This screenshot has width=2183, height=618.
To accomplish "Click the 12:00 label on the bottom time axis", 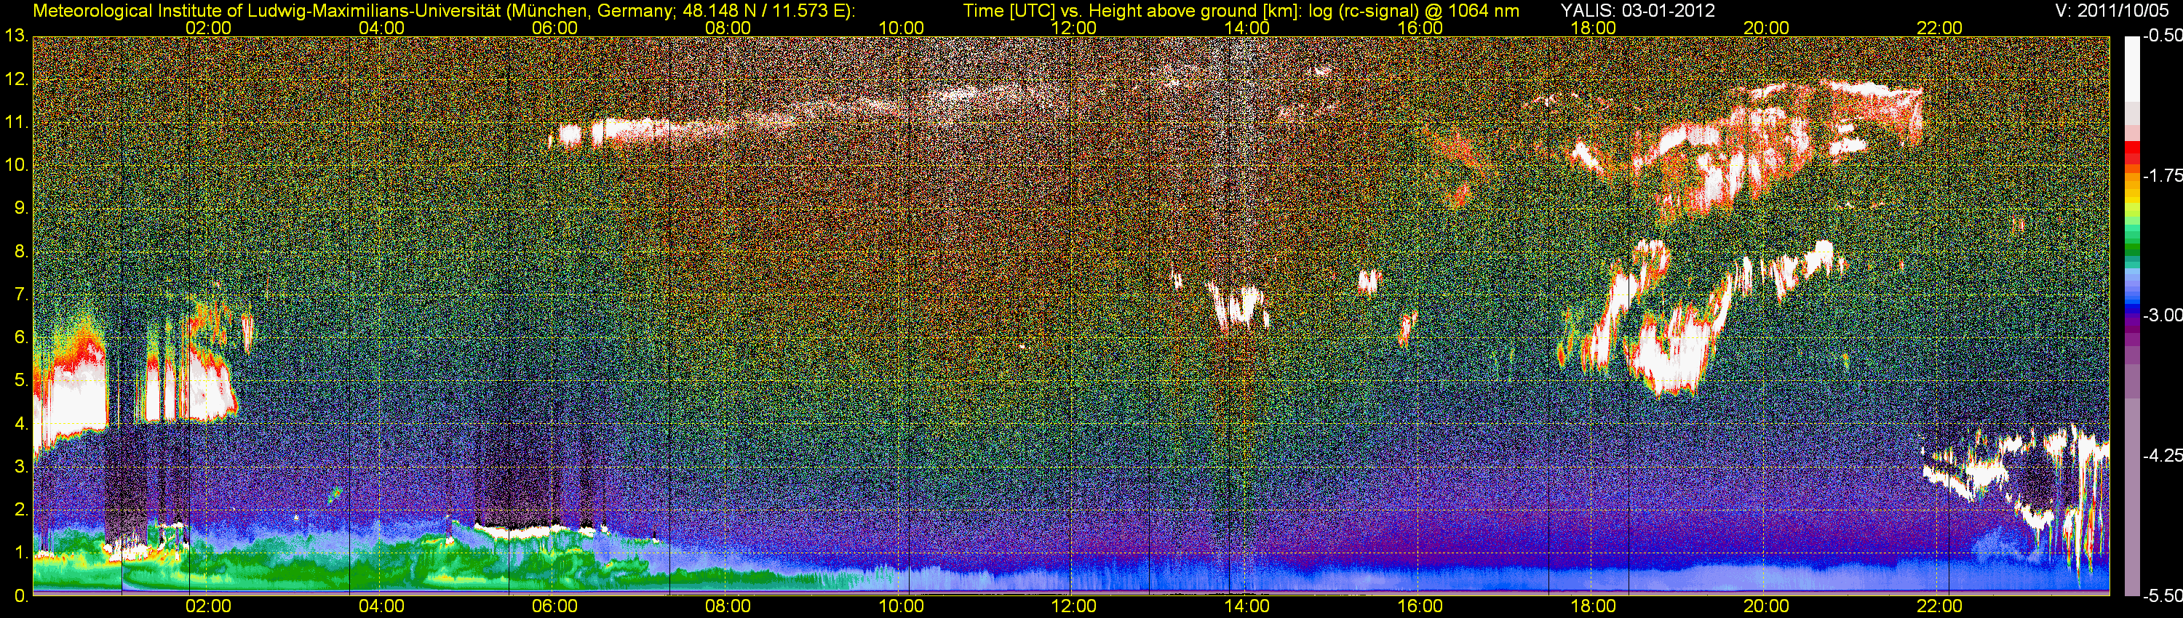I will pos(1074,606).
